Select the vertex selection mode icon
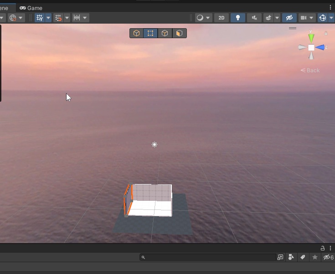The width and height of the screenshot is (335, 274). 150,33
